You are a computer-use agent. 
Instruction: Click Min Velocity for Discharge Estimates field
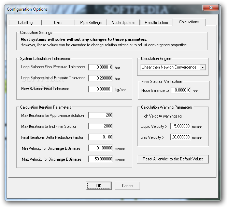pyautogui.click(x=100, y=148)
